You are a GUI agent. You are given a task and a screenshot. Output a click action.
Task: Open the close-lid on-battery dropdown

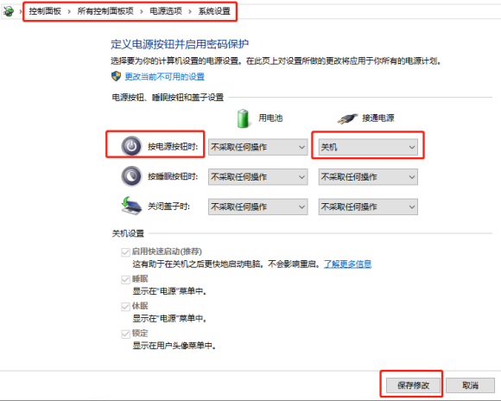[x=258, y=207]
